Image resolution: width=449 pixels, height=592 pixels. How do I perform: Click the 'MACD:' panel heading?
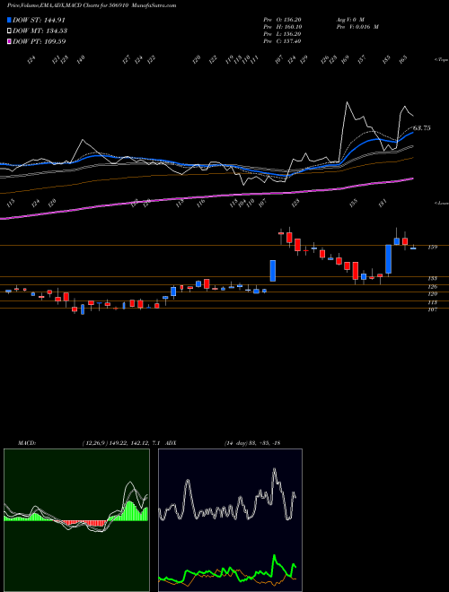27,443
